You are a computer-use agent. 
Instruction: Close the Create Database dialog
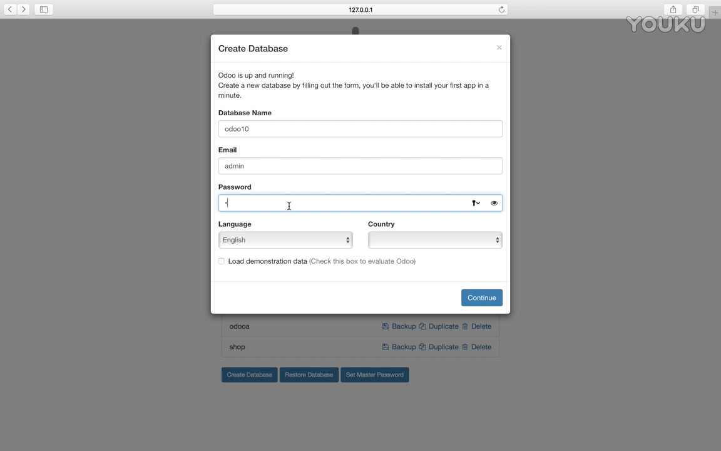(499, 48)
